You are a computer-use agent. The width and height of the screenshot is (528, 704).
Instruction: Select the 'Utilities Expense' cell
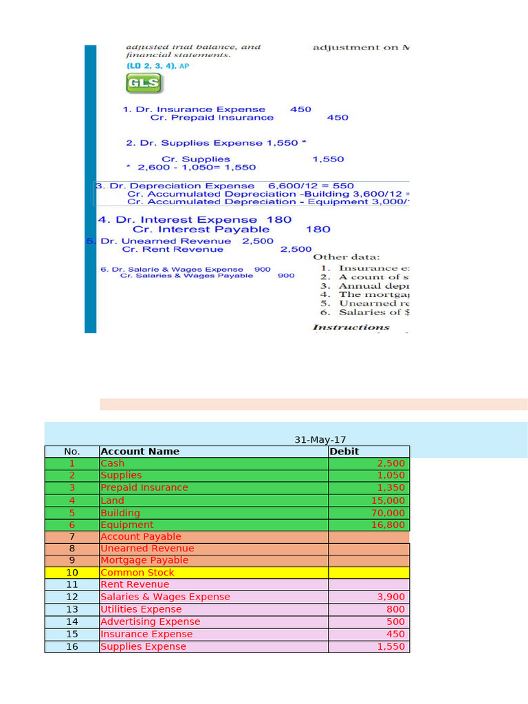point(214,610)
